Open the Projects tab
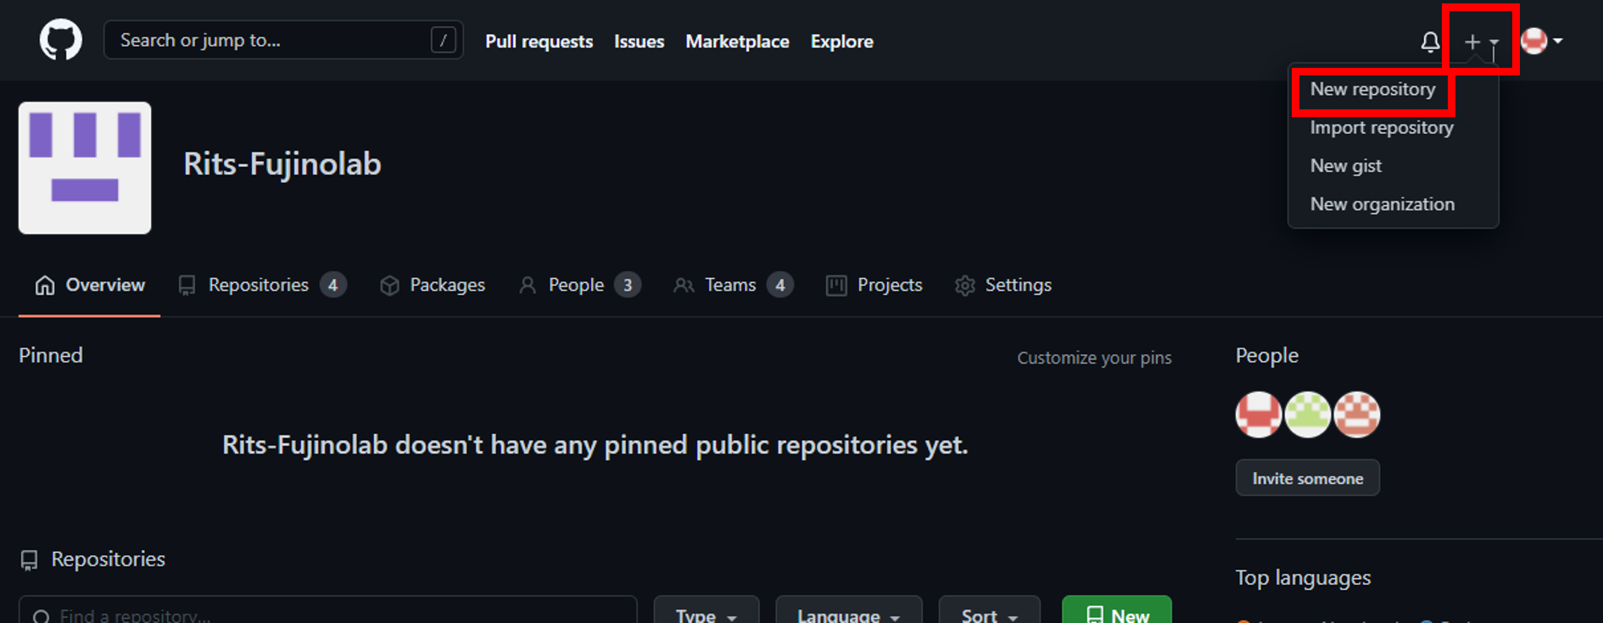 pyautogui.click(x=874, y=285)
